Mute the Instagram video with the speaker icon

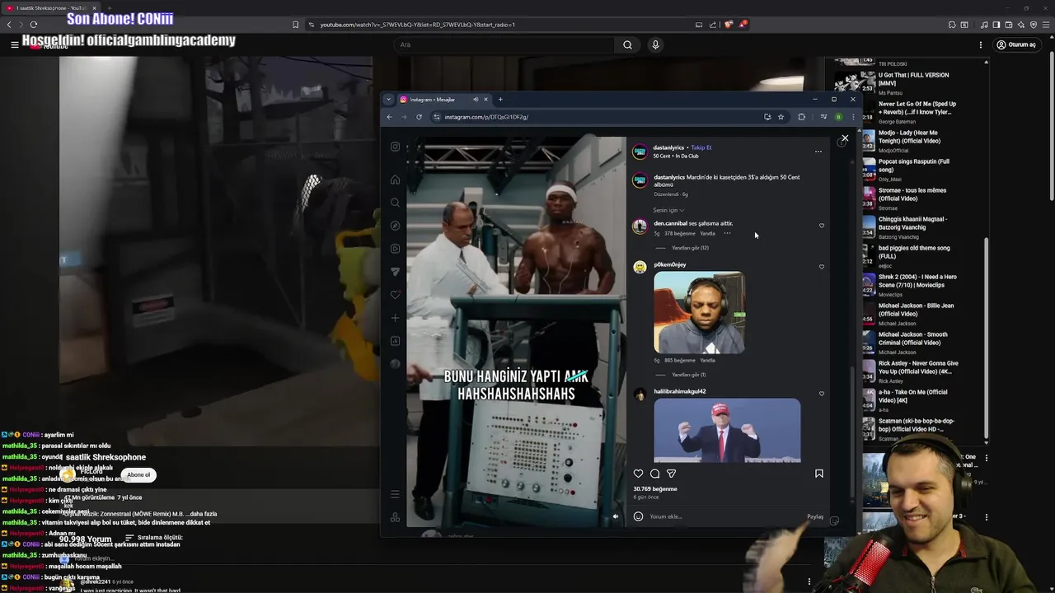click(x=615, y=516)
